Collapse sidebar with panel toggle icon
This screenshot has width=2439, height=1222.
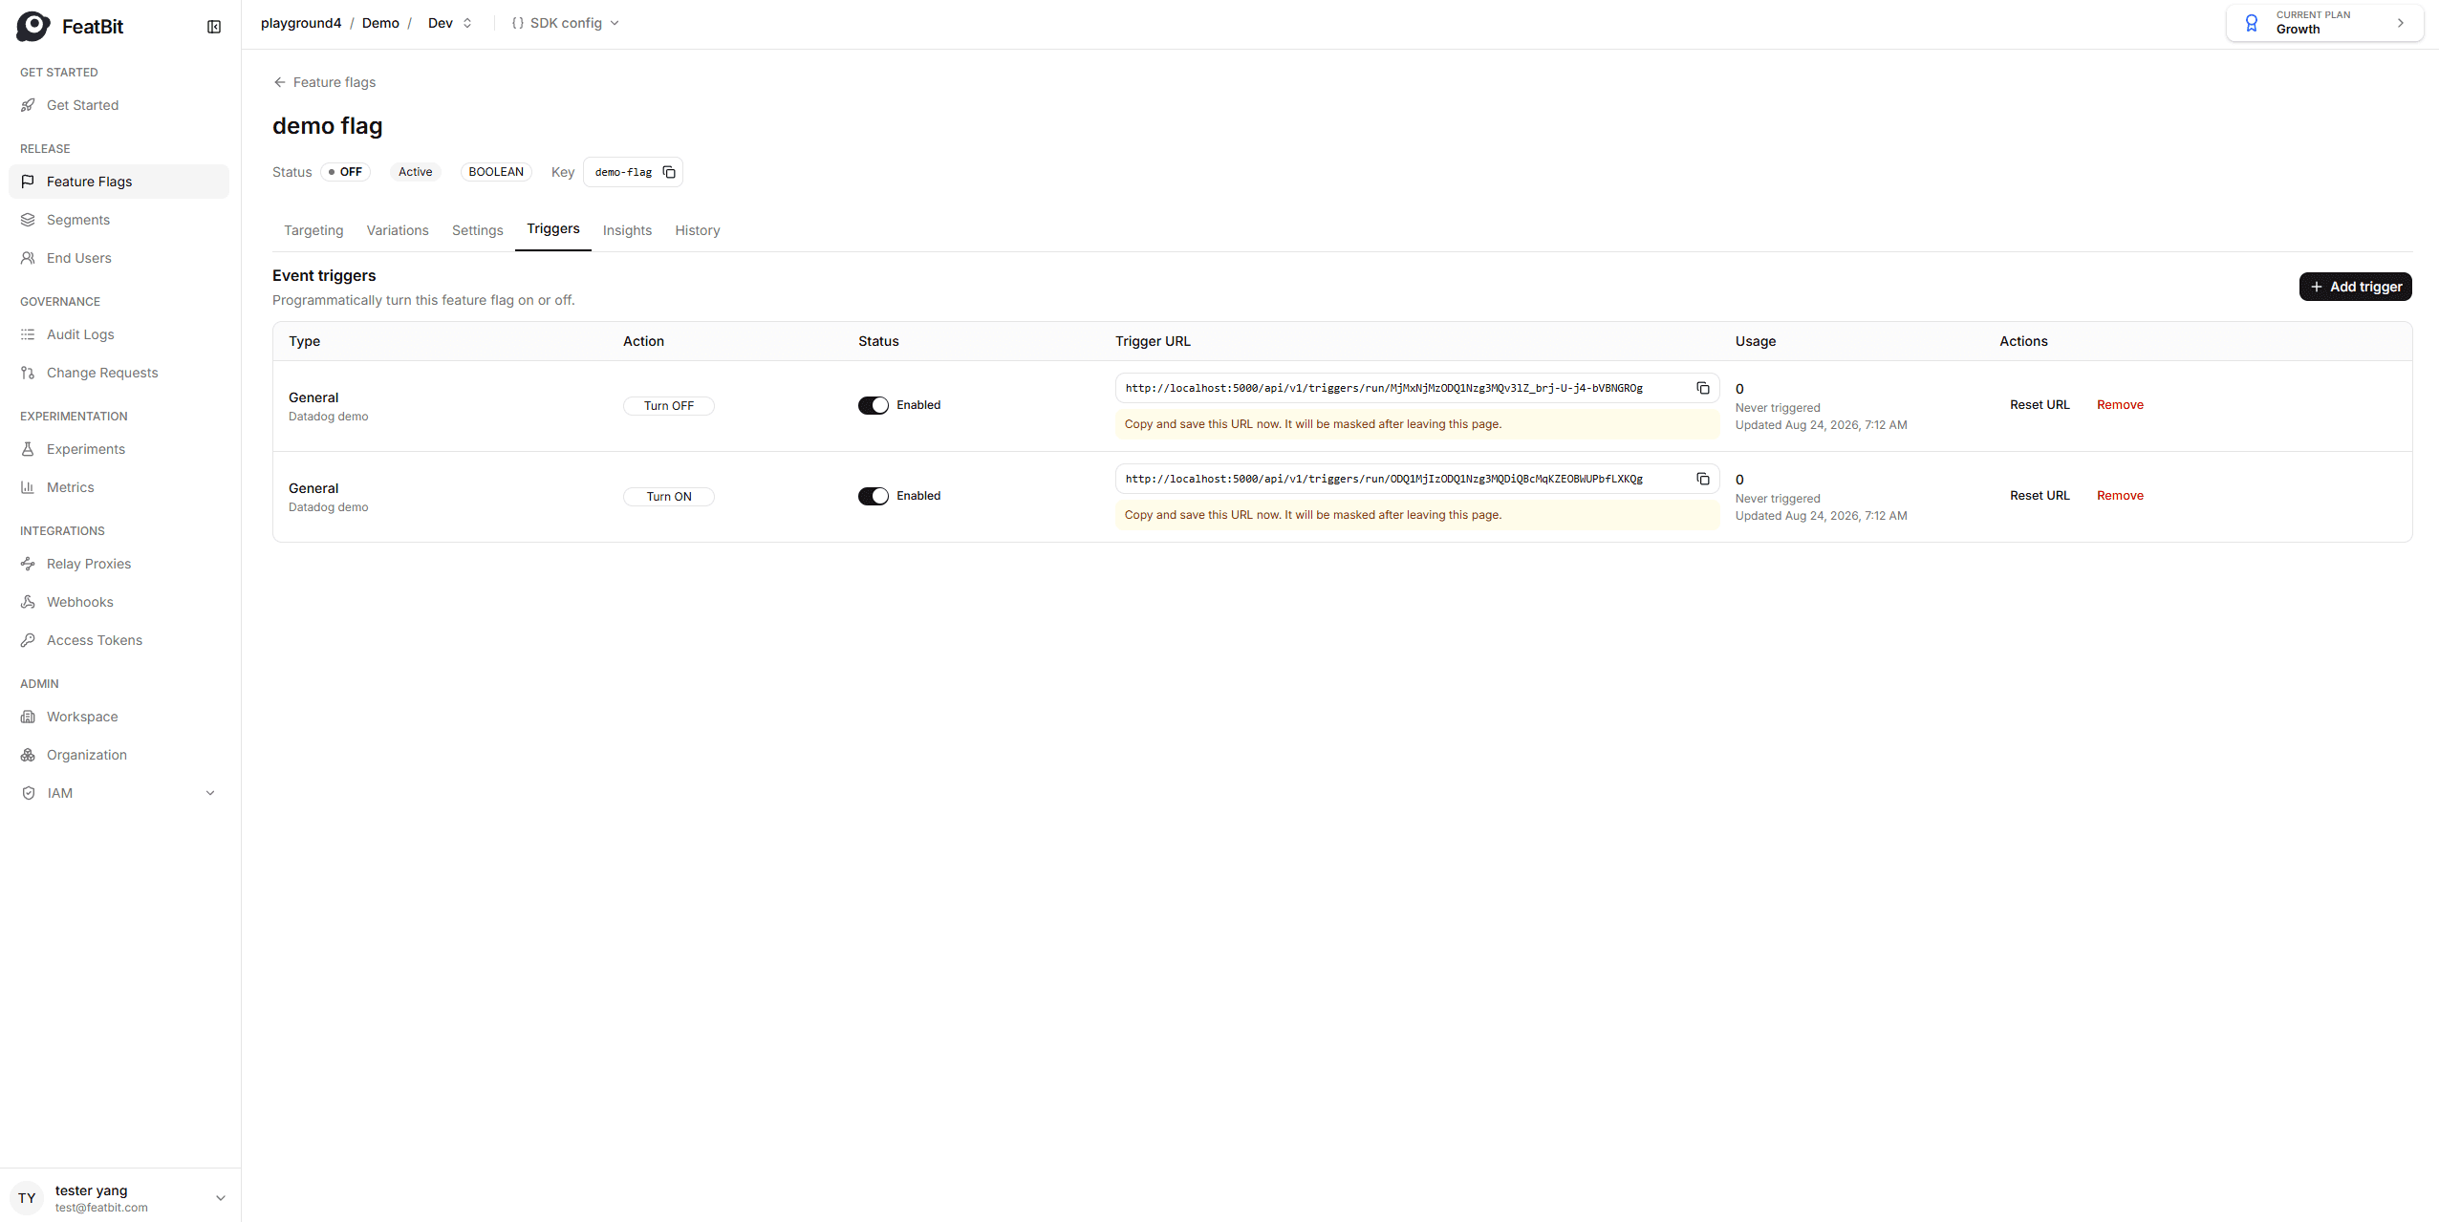pos(214,27)
